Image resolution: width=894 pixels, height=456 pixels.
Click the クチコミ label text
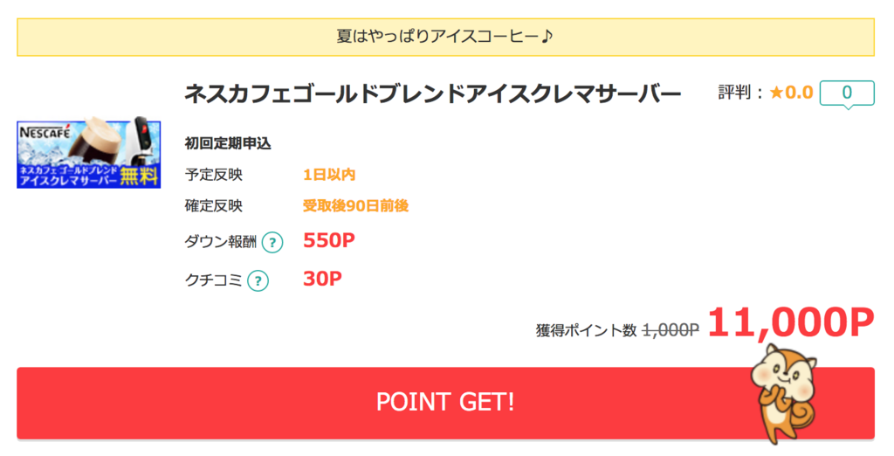(x=213, y=280)
